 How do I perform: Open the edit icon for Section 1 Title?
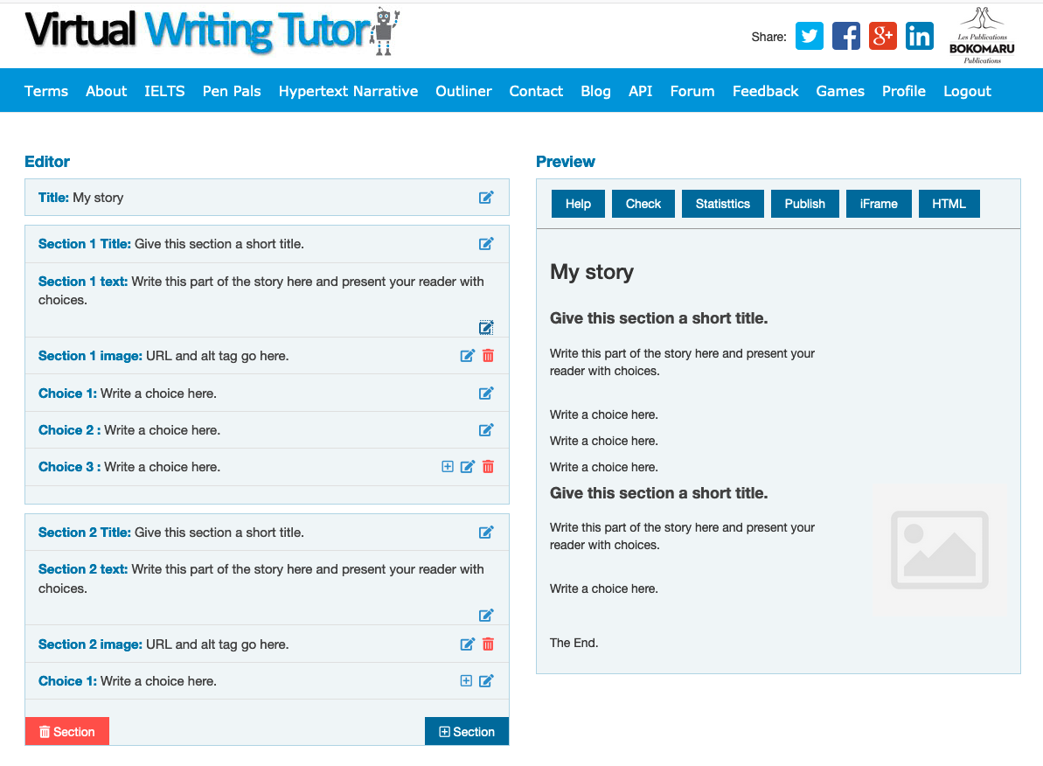(x=486, y=243)
